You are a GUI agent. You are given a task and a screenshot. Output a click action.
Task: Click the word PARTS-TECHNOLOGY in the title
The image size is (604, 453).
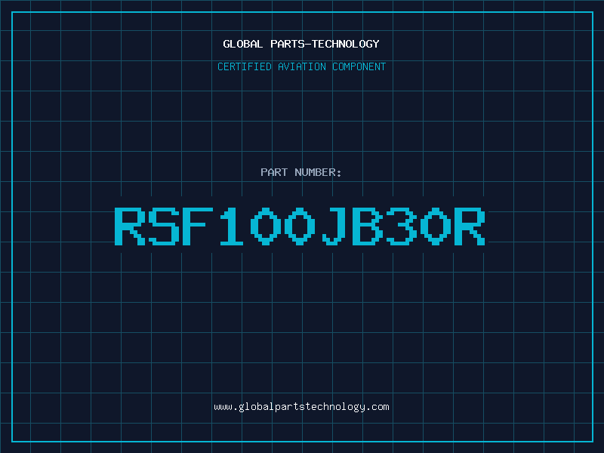pos(325,44)
